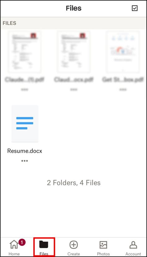Open the Photos tab icon
This screenshot has width=147, height=257.
pyautogui.click(x=103, y=245)
